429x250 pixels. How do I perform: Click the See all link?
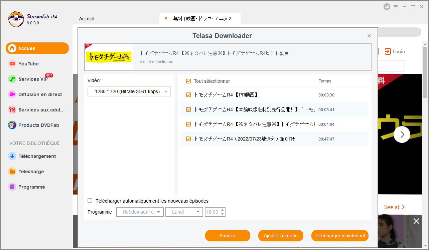pos(394,207)
